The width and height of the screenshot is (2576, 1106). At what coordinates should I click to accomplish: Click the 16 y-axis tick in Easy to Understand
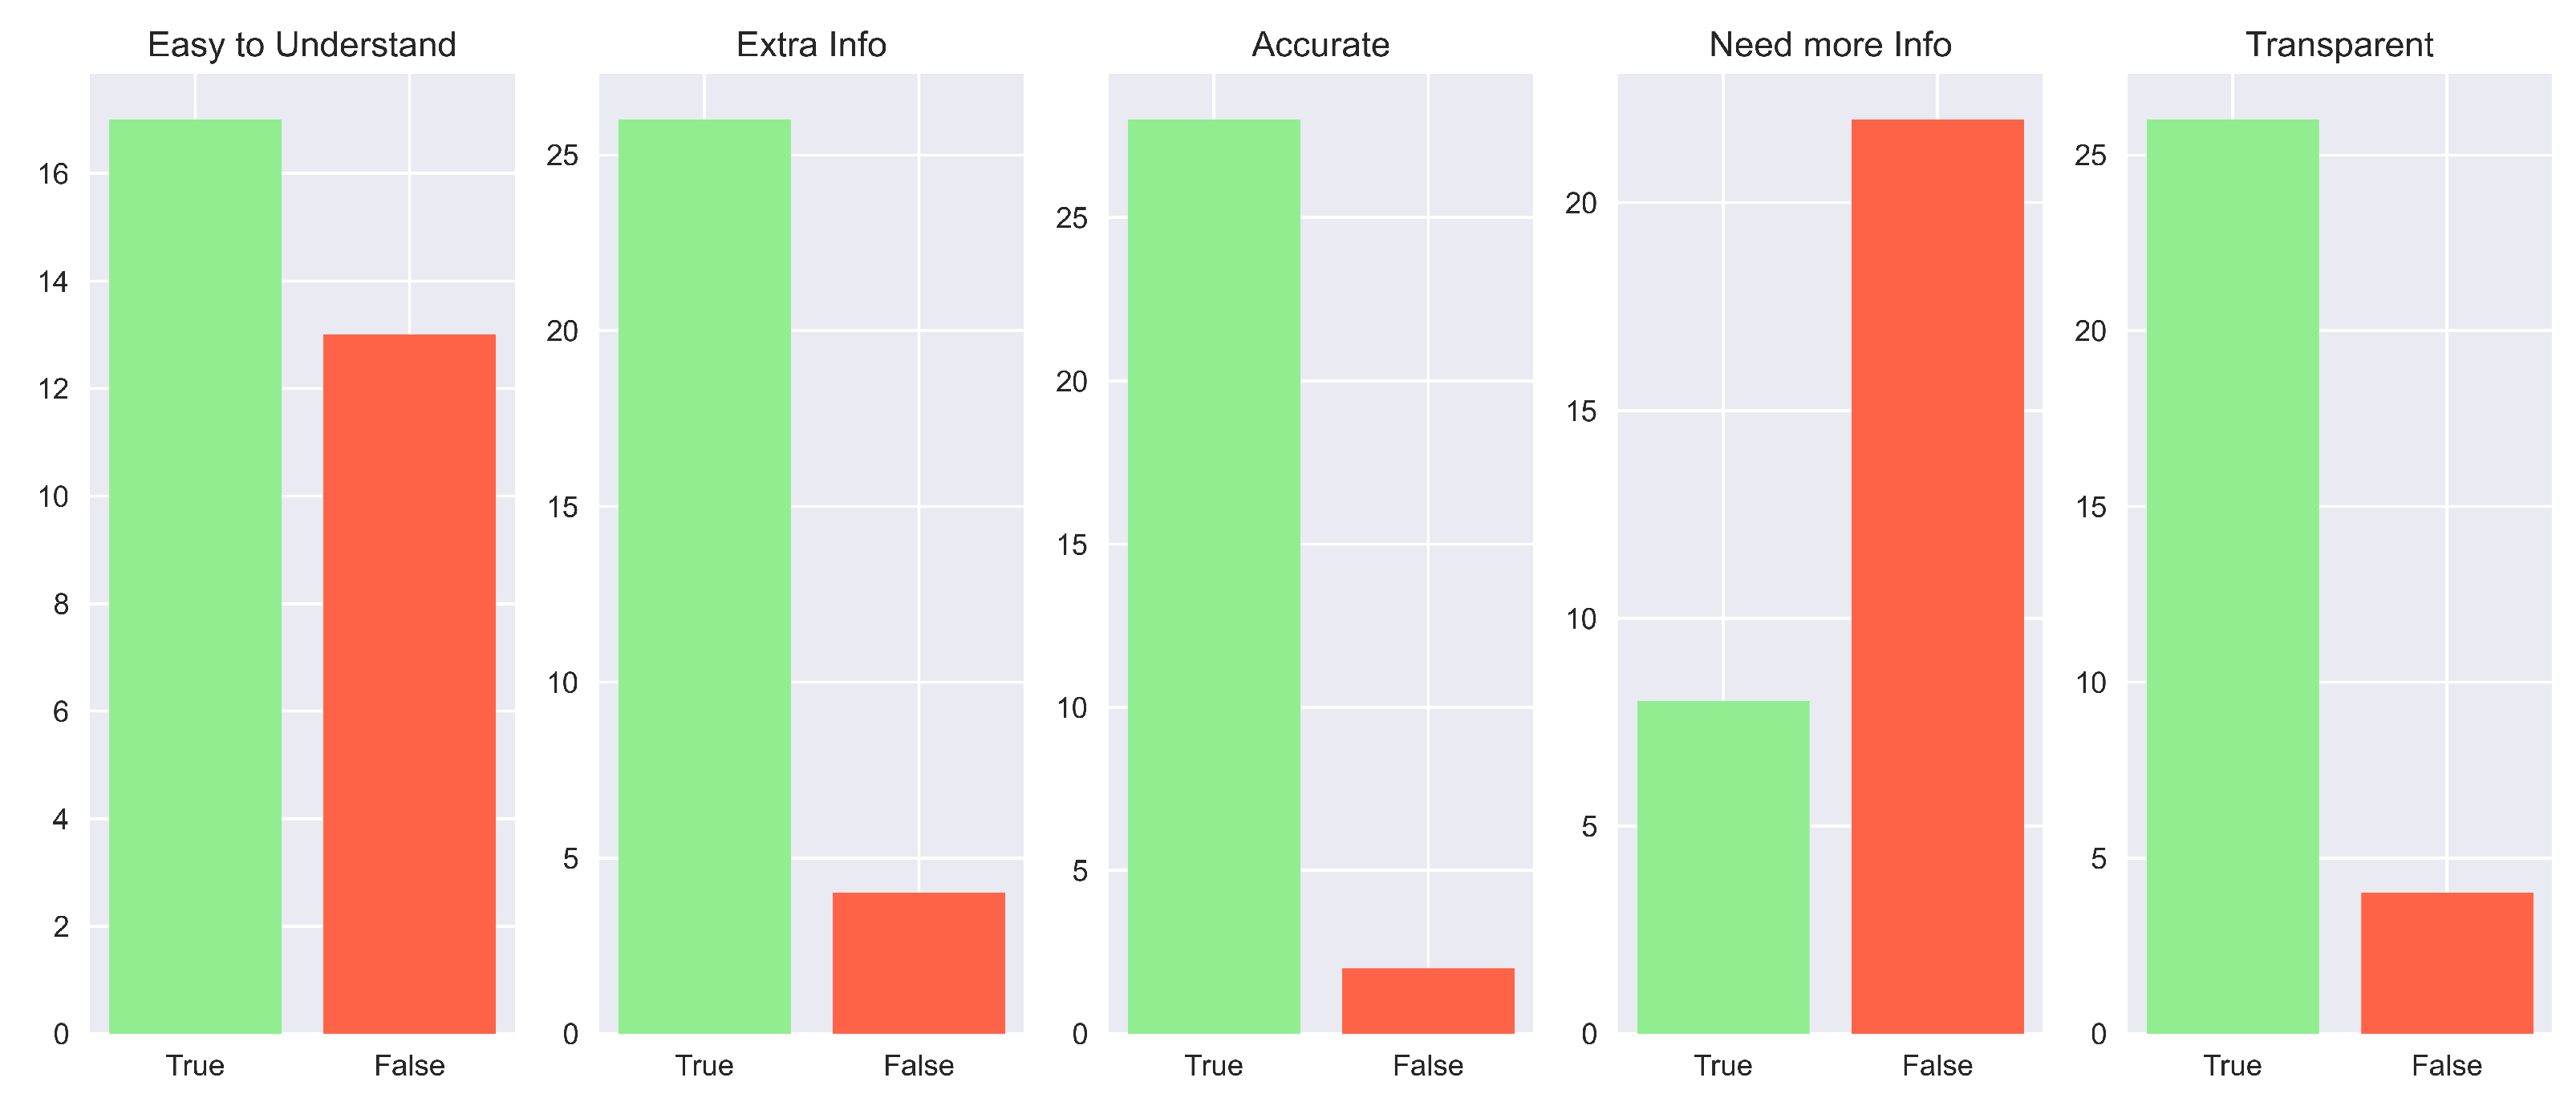click(x=53, y=175)
